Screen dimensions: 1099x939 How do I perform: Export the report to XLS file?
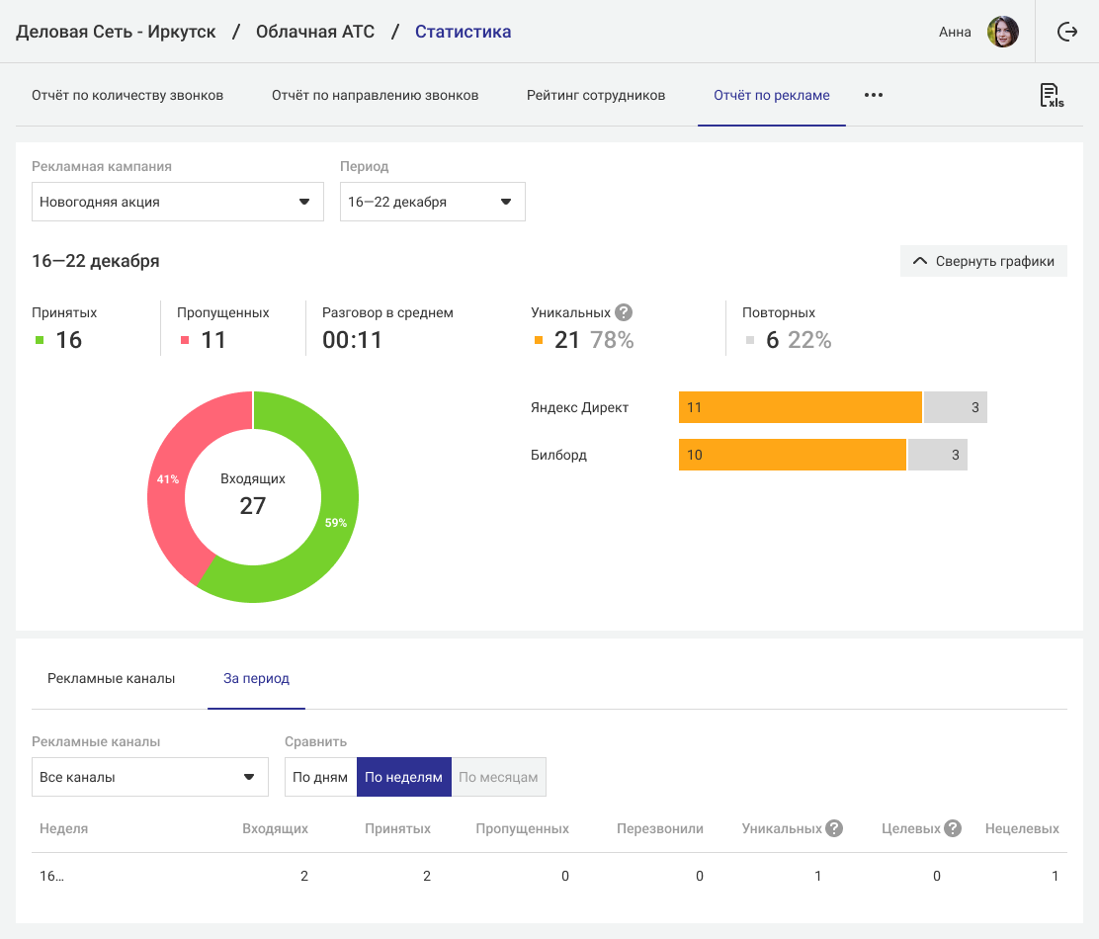[x=1051, y=96]
